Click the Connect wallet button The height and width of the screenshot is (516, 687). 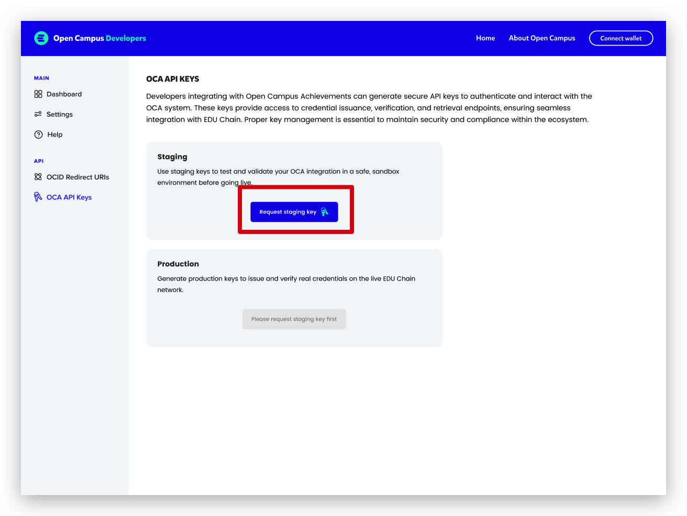pyautogui.click(x=621, y=38)
